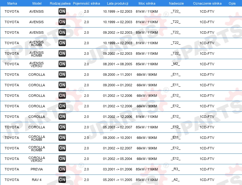
Task: Click 1CD-FTV engine code in PREVIA row
Action: pyautogui.click(x=207, y=169)
